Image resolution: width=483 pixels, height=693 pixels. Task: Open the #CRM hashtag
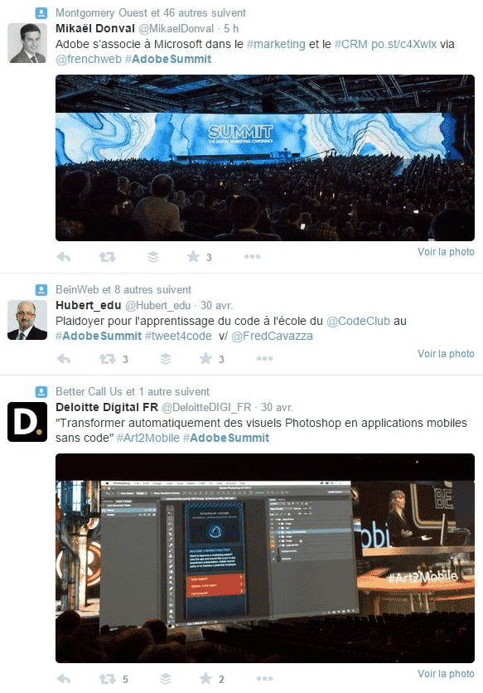click(351, 44)
